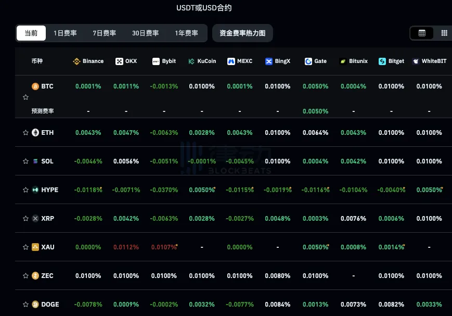This screenshot has width=452, height=316.
Task: Click the WhiteBIT exchange logo icon
Action: [416, 61]
